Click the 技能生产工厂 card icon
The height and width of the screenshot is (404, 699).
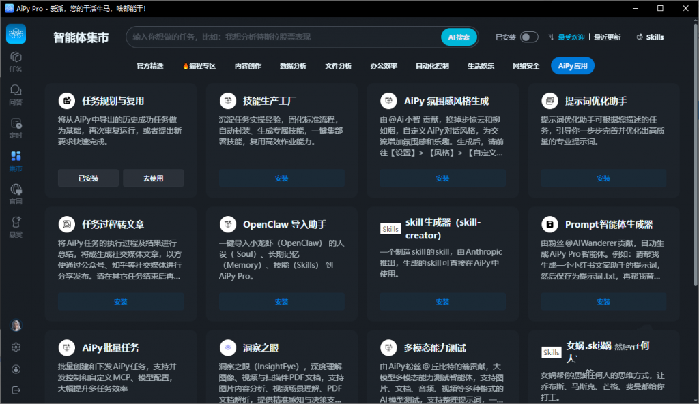(x=228, y=101)
